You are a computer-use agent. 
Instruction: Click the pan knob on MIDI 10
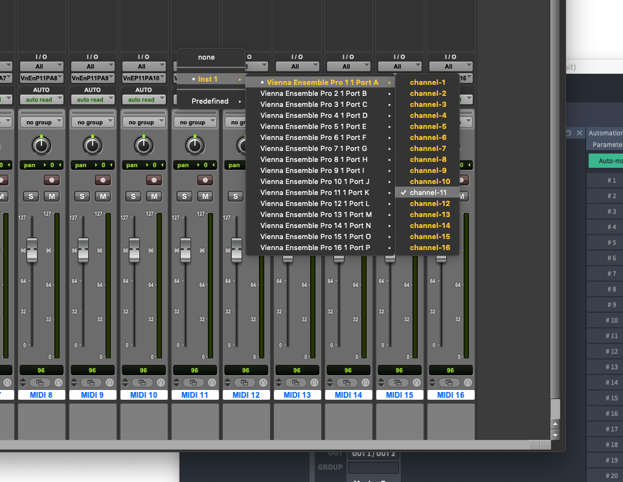[x=143, y=145]
